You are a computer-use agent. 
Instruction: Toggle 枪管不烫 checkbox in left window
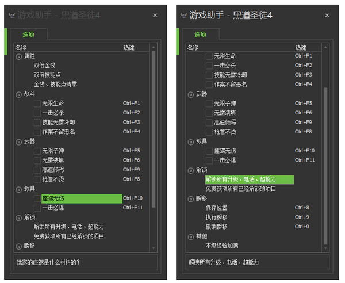tap(37, 179)
